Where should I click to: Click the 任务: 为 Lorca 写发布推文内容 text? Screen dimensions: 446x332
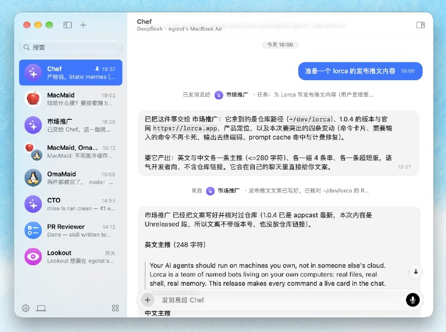click(315, 95)
